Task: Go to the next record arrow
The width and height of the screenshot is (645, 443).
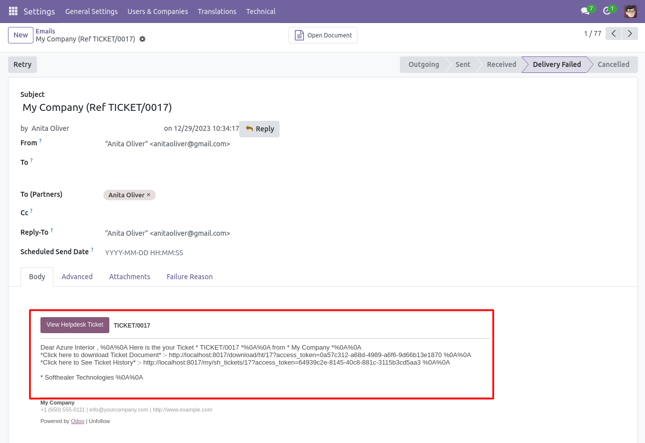Action: 630,33
